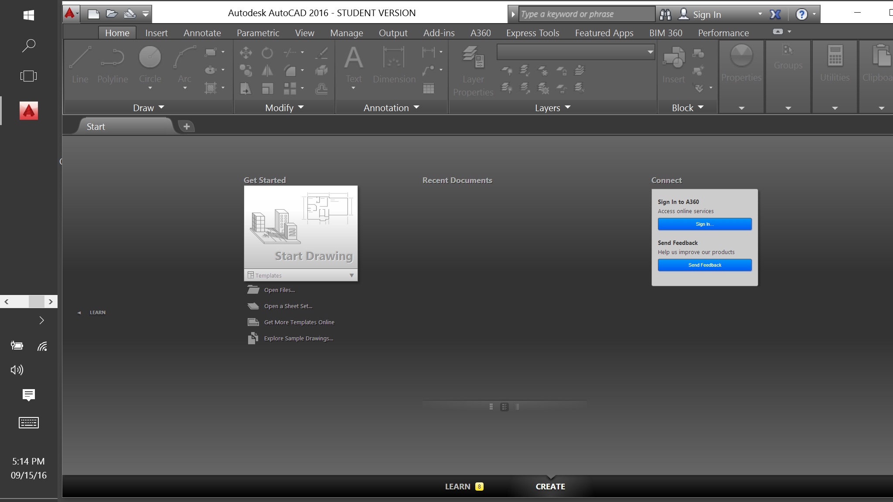This screenshot has height=502, width=893.
Task: Click the Windows search magnifier icon
Action: [29, 45]
